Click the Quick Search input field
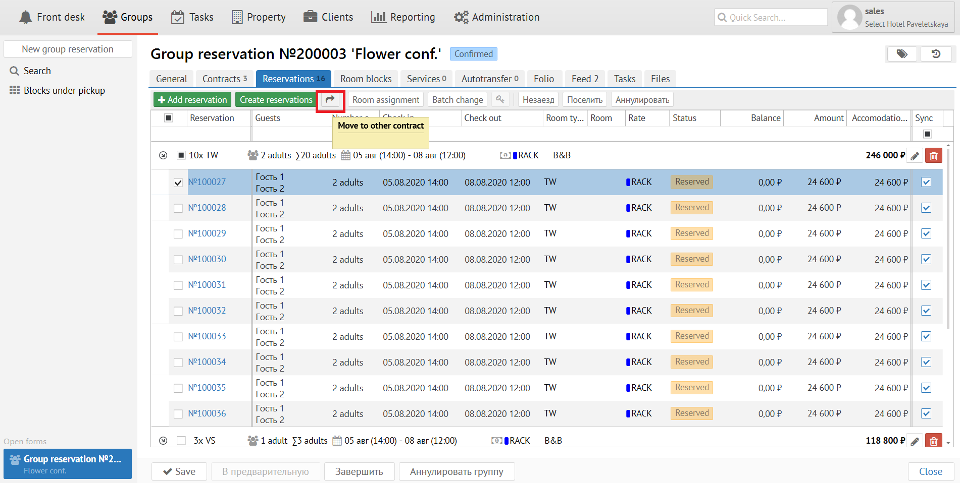The height and width of the screenshot is (483, 960). tap(771, 18)
